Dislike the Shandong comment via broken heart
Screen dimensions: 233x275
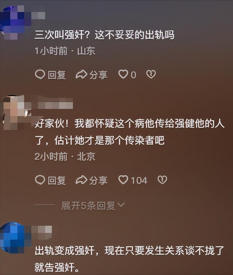(x=151, y=74)
